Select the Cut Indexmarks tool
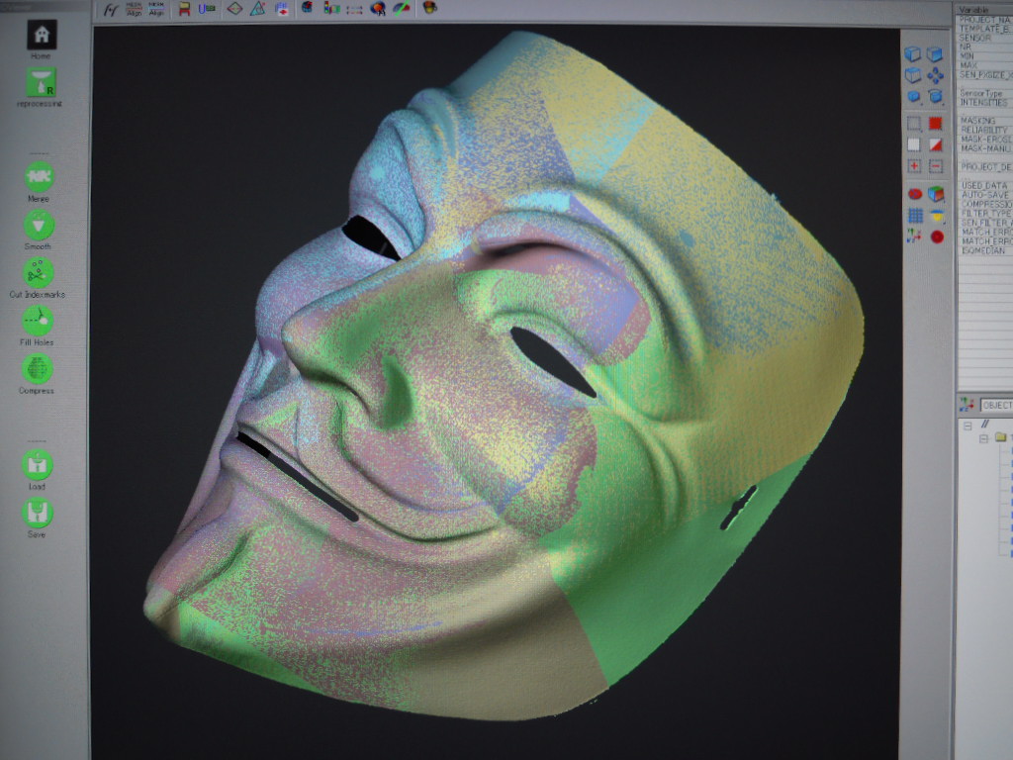This screenshot has width=1013, height=760. click(x=39, y=273)
